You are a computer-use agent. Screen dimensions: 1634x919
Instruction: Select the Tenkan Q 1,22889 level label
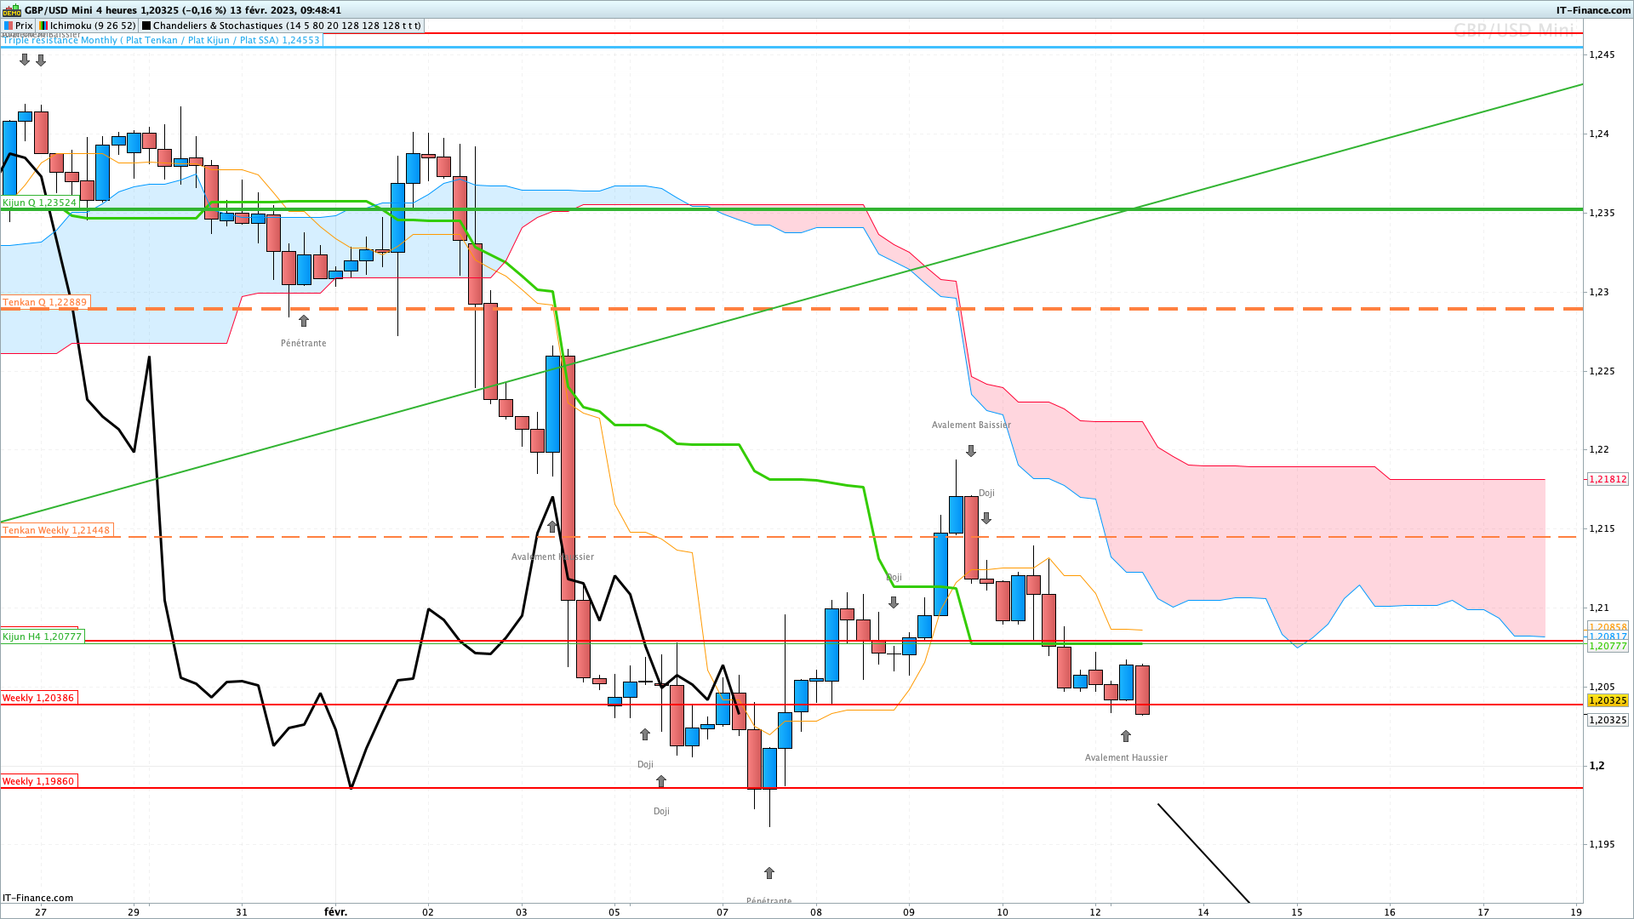[45, 302]
